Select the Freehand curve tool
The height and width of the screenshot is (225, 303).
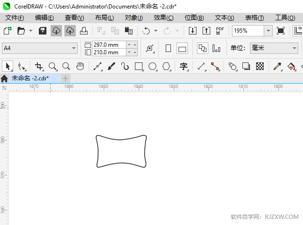pos(98,67)
